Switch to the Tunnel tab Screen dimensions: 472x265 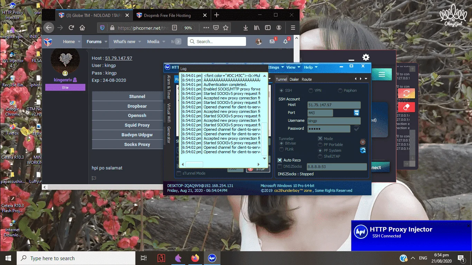pos(281,79)
